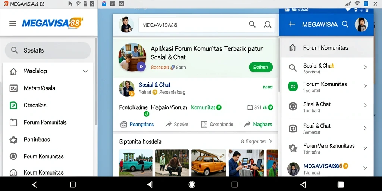Open the Aplikasi Forum Komunitas Terbaik banner title
The image size is (382, 191).
[207, 53]
